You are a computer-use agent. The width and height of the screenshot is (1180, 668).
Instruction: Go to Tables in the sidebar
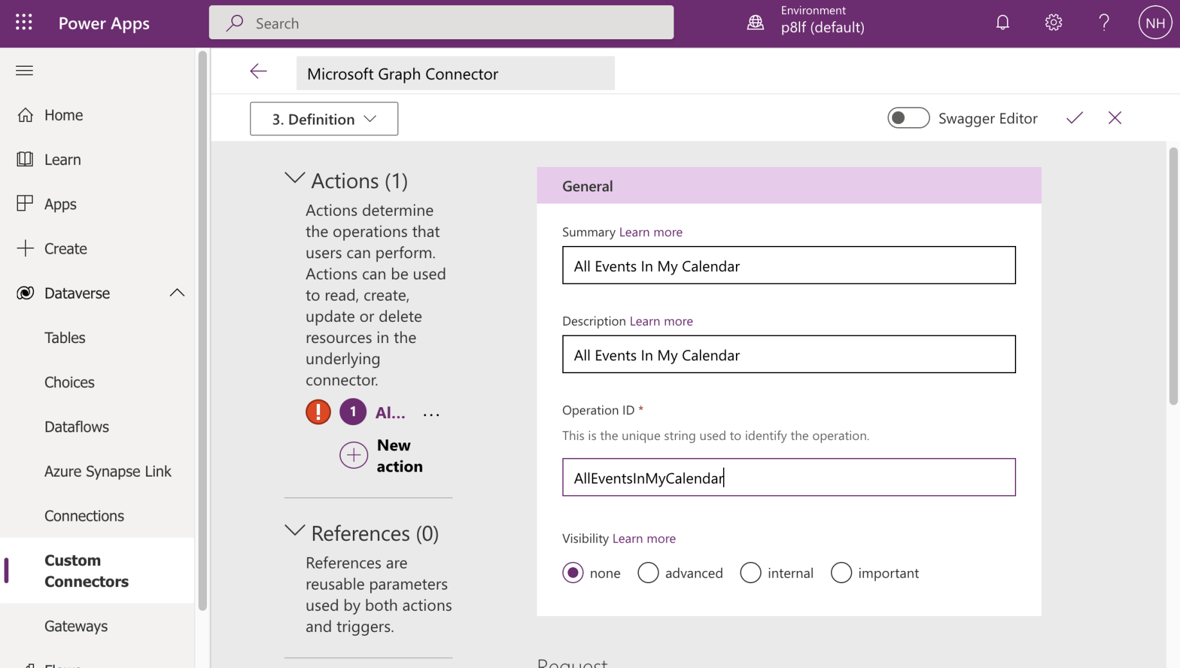(65, 338)
